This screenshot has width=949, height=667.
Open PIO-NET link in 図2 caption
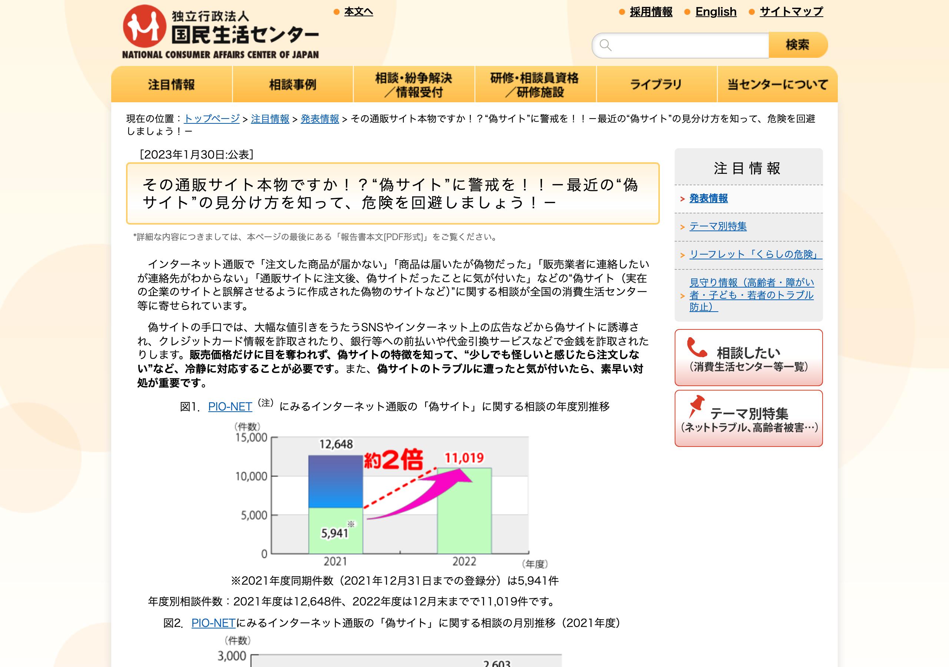click(213, 623)
